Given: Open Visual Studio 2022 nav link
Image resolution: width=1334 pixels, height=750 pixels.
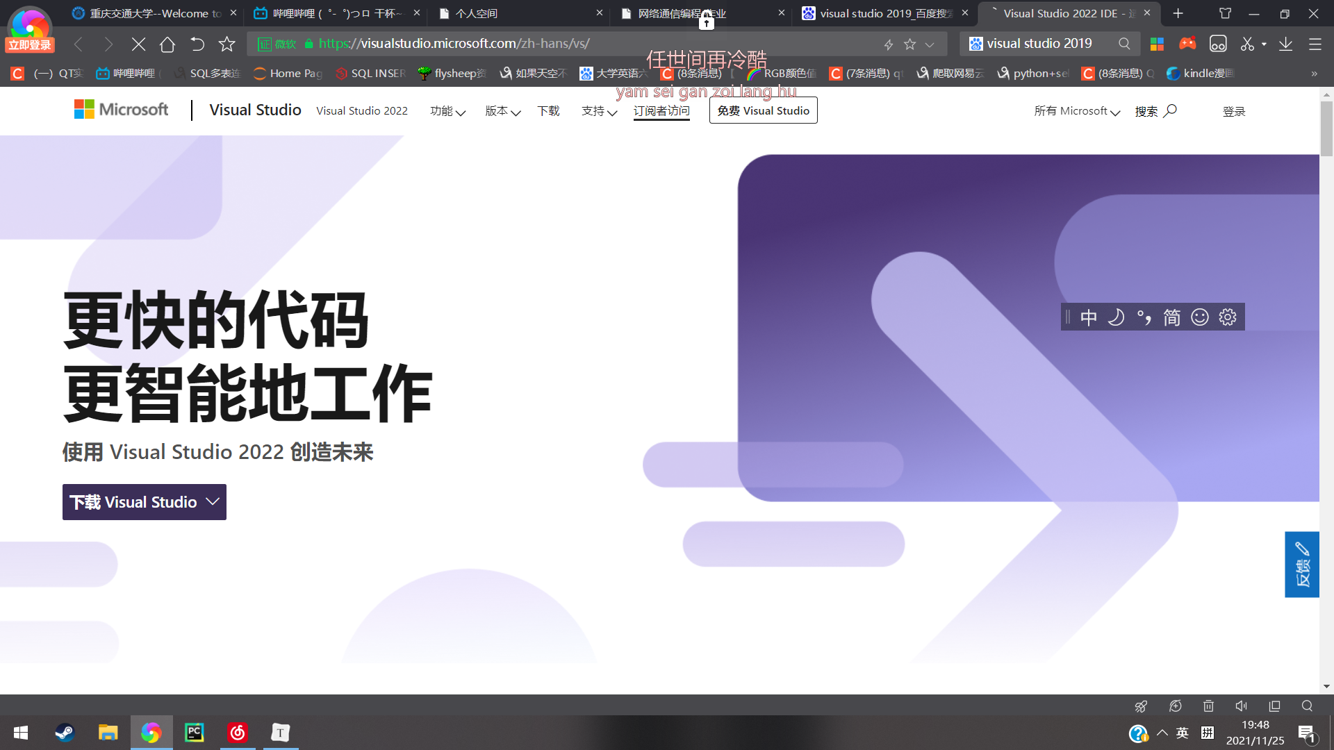Looking at the screenshot, I should pyautogui.click(x=362, y=110).
